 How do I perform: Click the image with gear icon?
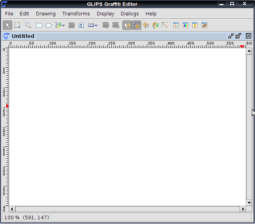click(x=106, y=25)
